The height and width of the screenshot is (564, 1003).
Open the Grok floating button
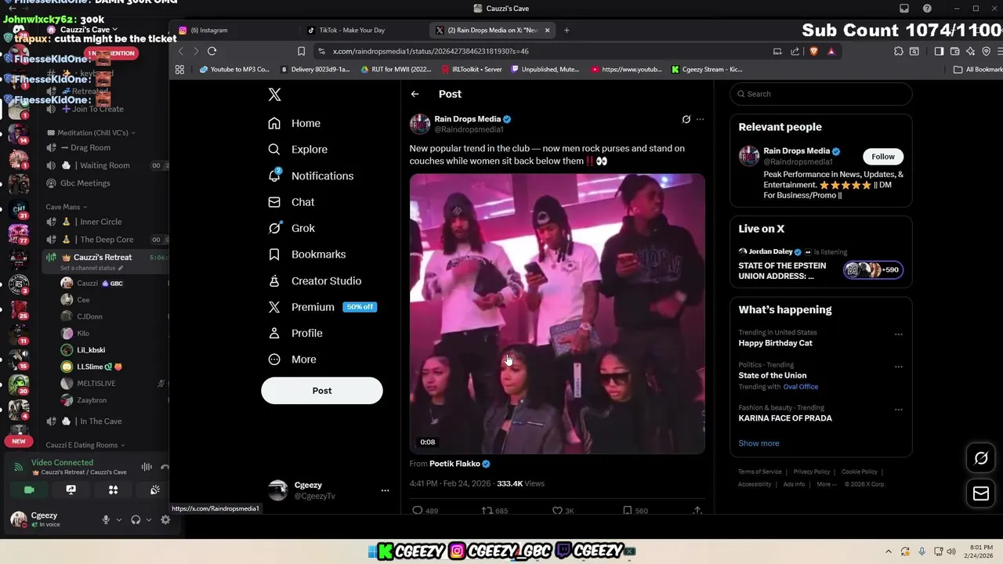pyautogui.click(x=981, y=458)
